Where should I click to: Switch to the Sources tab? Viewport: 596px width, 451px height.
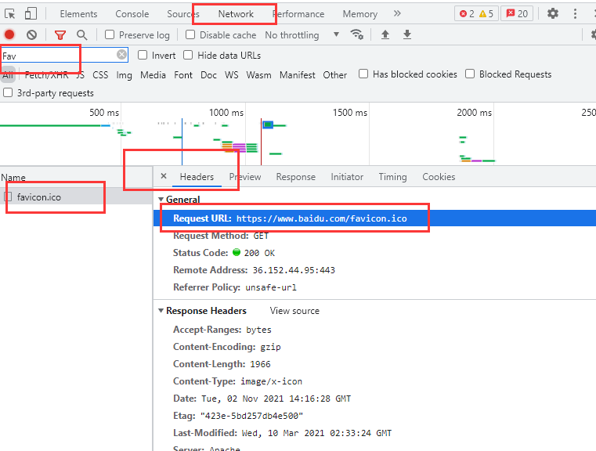[x=183, y=14]
